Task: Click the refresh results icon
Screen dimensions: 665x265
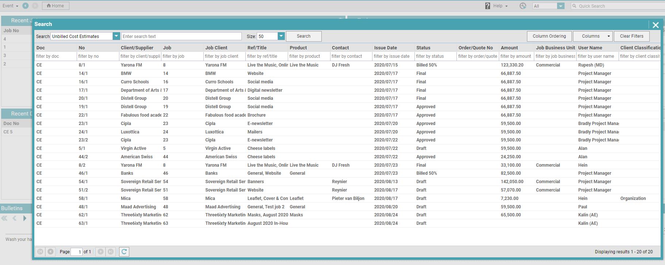Action: (x=124, y=251)
